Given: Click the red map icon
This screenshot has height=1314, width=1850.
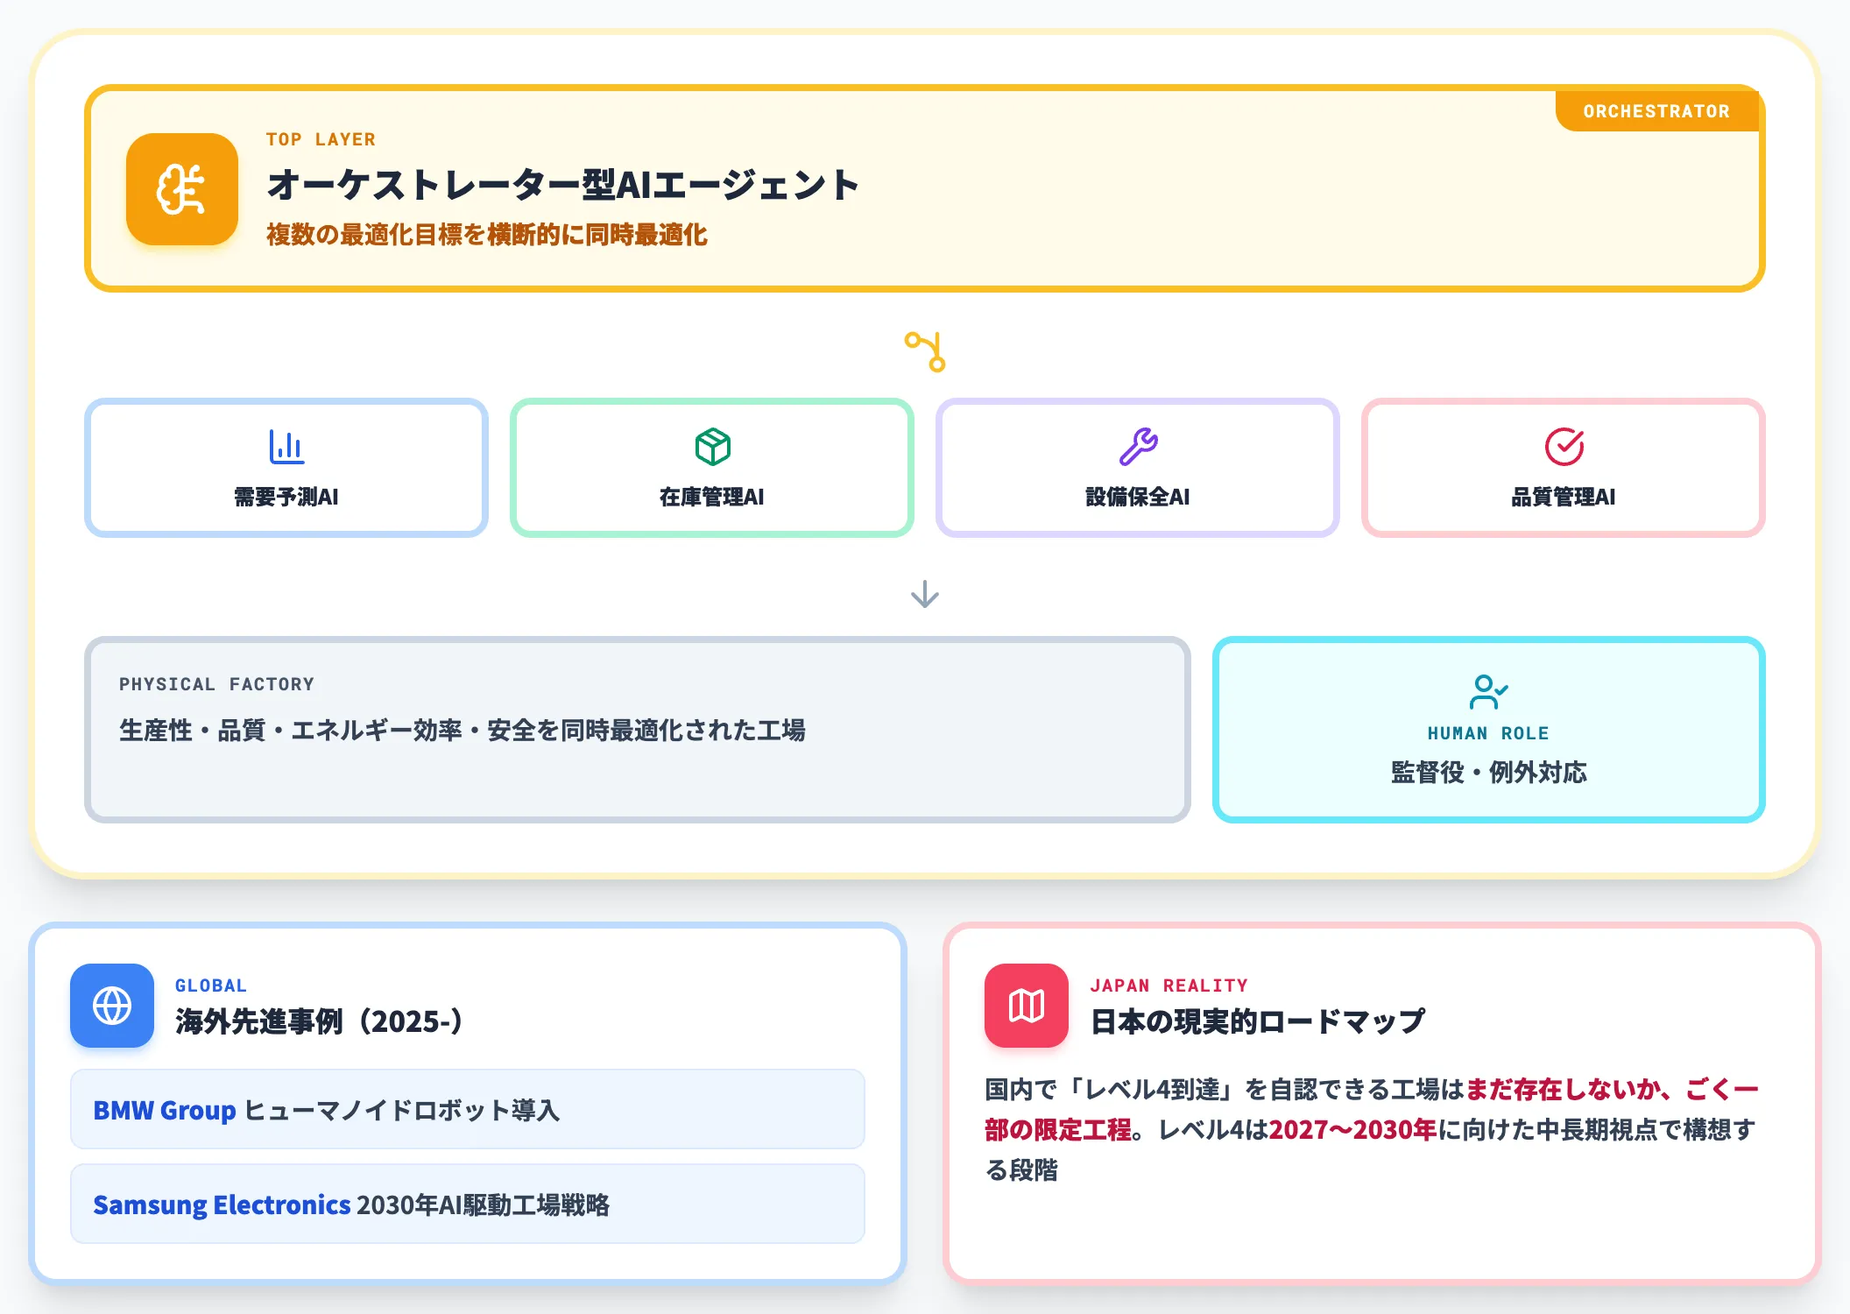Looking at the screenshot, I should click(1027, 1006).
